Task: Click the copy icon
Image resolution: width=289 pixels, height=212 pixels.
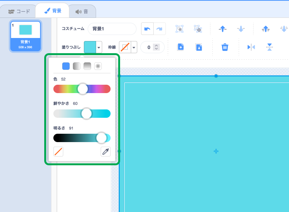Action: [x=180, y=47]
